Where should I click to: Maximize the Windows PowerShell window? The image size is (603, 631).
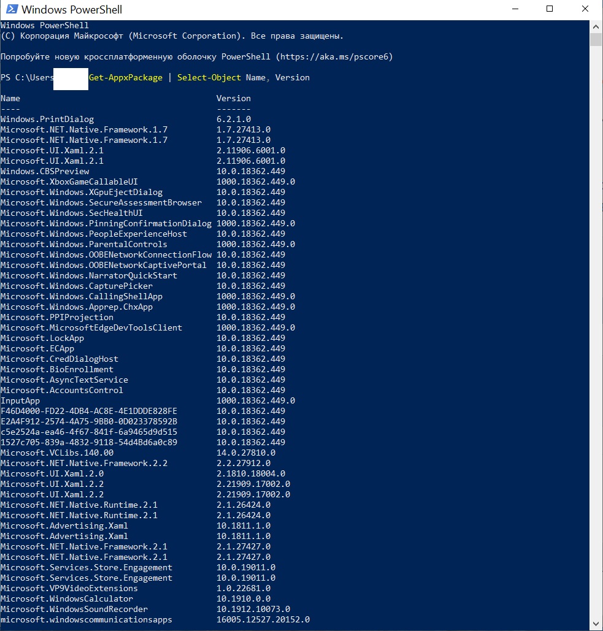pyautogui.click(x=550, y=9)
